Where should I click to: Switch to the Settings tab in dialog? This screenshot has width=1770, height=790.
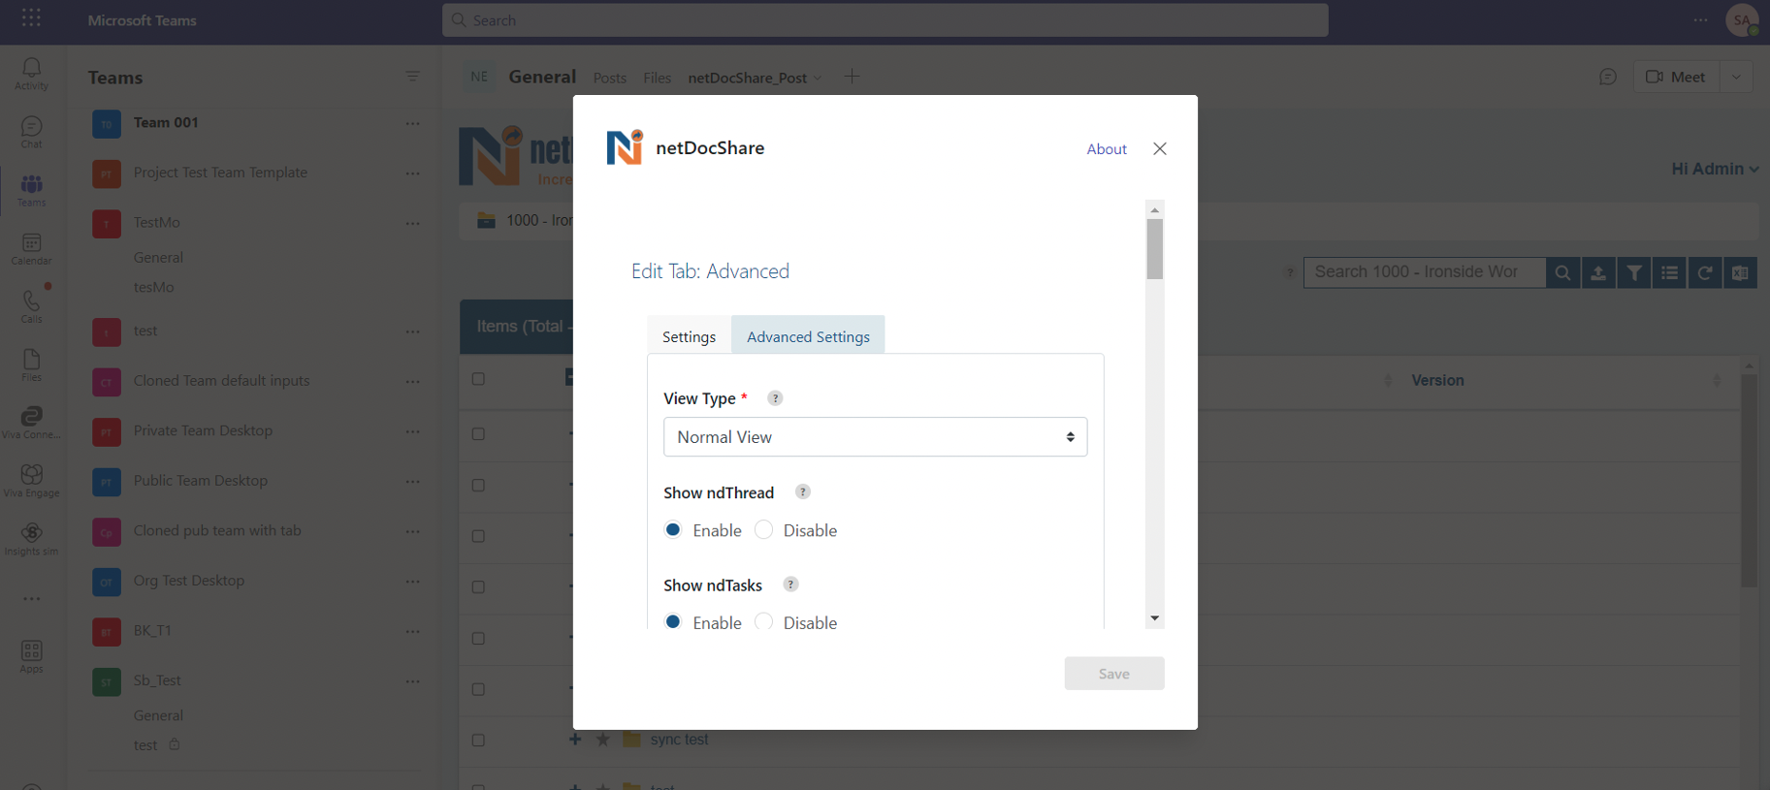(x=689, y=336)
